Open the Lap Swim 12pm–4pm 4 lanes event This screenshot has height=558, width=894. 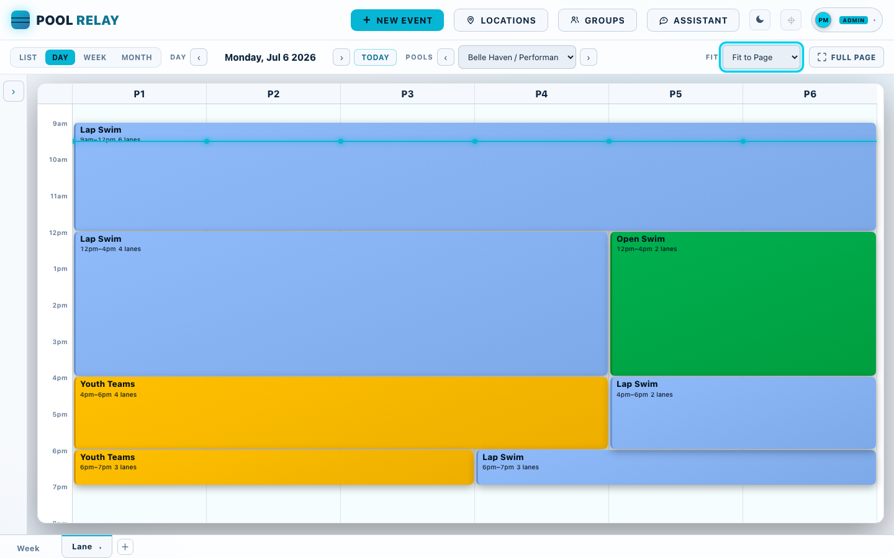[341, 304]
